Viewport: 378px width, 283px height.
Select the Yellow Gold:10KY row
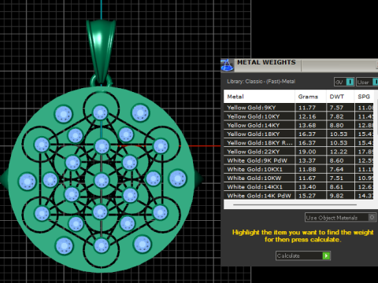[298, 116]
